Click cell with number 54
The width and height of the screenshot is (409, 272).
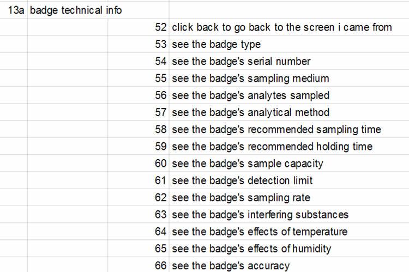pos(160,62)
